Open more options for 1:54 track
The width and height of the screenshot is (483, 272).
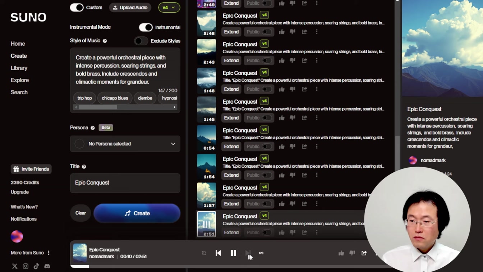pos(317,175)
